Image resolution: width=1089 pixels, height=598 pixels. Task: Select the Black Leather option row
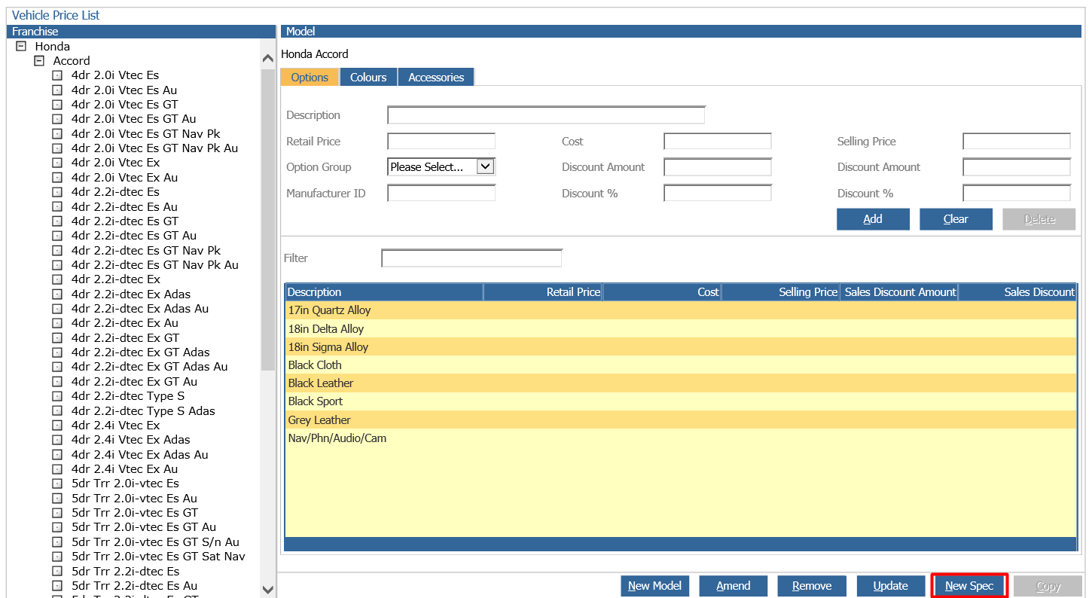[681, 383]
